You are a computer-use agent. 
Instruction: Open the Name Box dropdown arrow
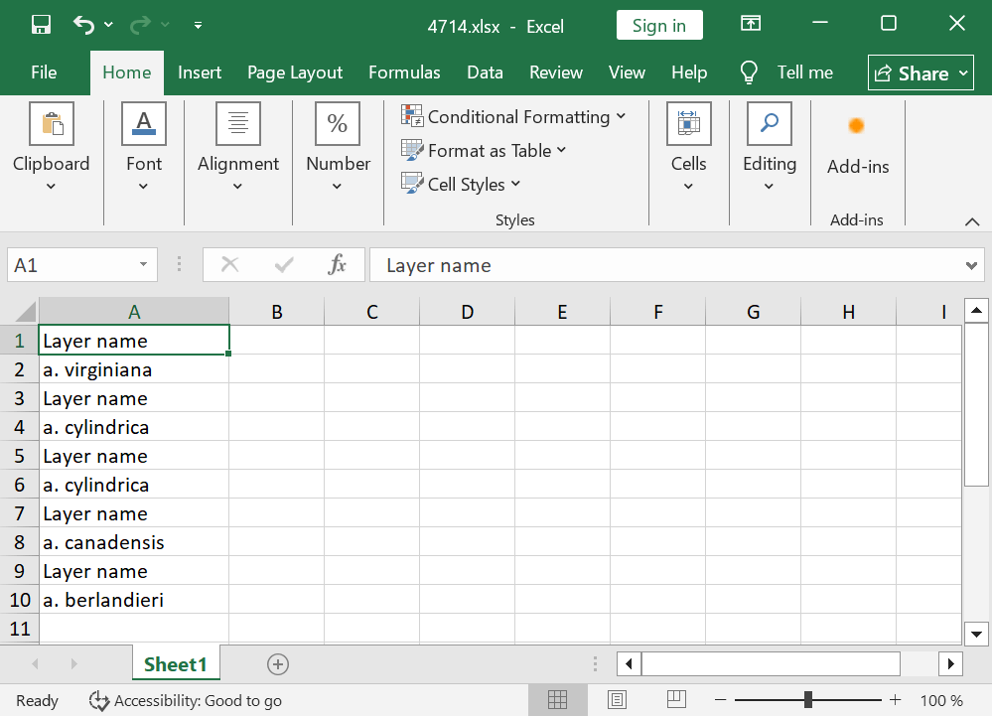tap(143, 265)
